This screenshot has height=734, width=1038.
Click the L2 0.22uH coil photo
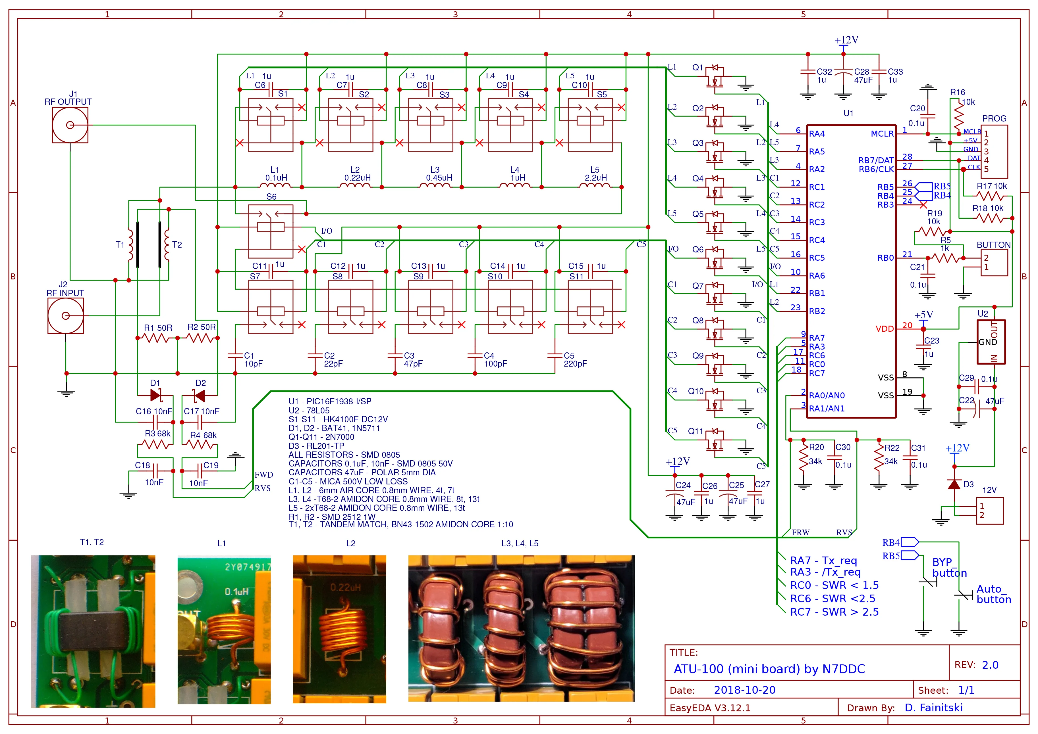pos(339,629)
